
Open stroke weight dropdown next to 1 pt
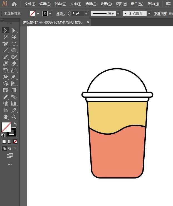[x=86, y=13]
